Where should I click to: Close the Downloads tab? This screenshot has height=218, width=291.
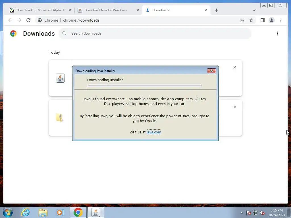click(x=206, y=10)
